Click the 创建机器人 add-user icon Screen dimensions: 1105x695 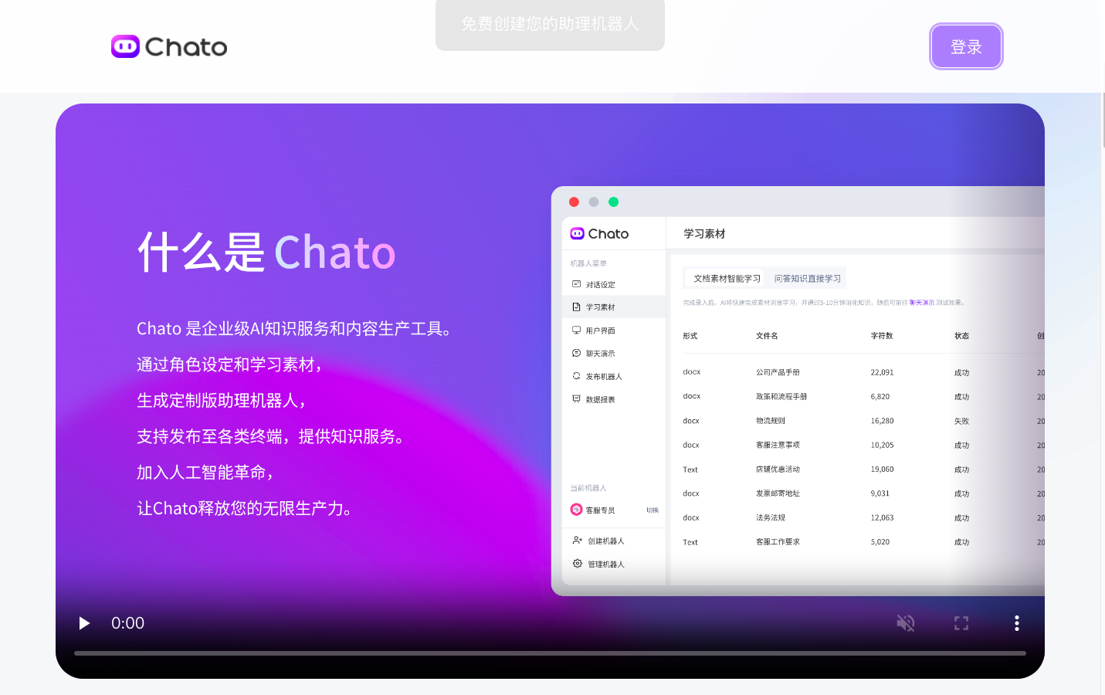tap(577, 541)
